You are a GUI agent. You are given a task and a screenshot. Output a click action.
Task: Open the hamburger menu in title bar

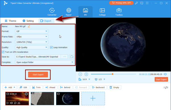[147, 3]
